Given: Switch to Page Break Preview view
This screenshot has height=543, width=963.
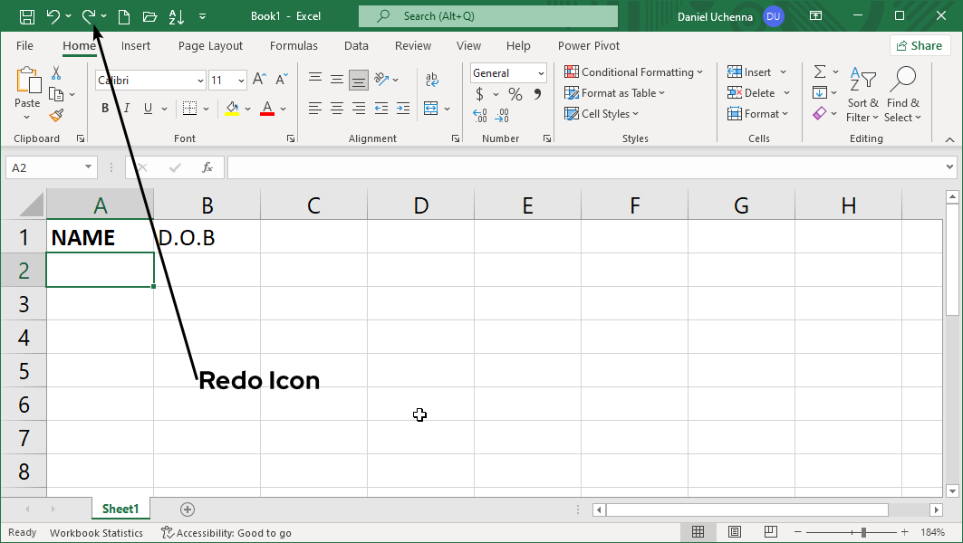Looking at the screenshot, I should pos(772,532).
